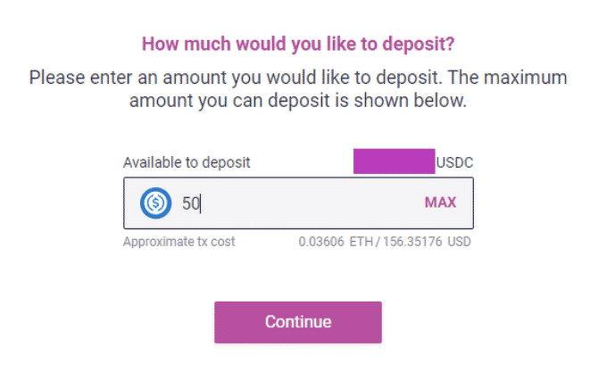Place the cursor right after the digits 50

(x=201, y=203)
